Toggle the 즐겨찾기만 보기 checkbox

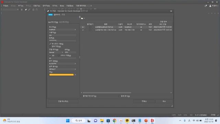(81, 96)
